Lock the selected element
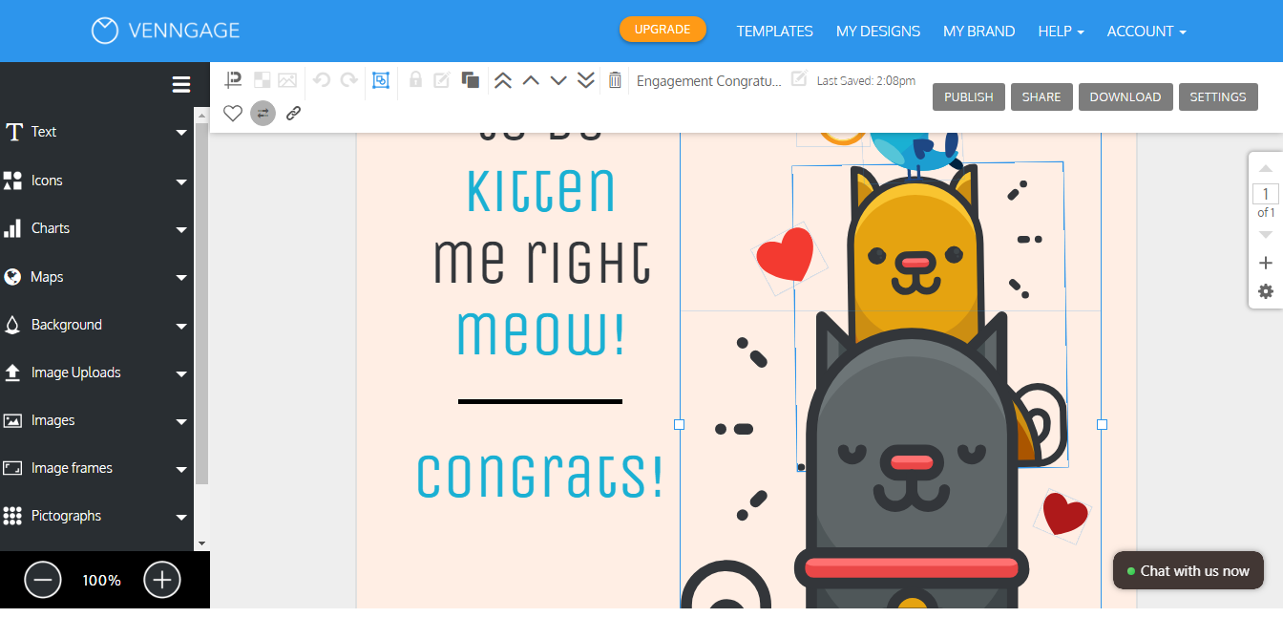Image resolution: width=1283 pixels, height=639 pixels. 415,80
